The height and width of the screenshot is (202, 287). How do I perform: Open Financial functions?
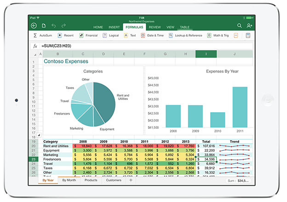(x=88, y=35)
